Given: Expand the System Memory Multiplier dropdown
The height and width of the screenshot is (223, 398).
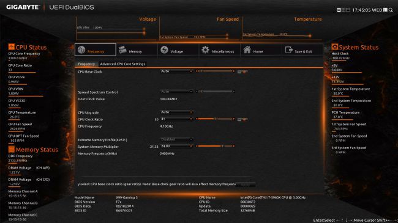Looking at the screenshot, I should point(177,146).
